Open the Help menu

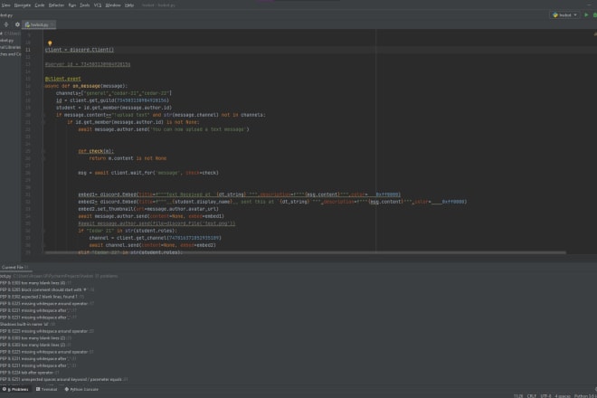click(x=129, y=5)
